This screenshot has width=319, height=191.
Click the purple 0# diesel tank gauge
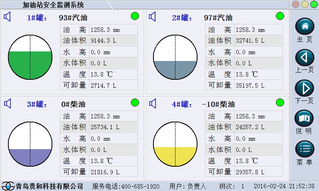pos(30,144)
